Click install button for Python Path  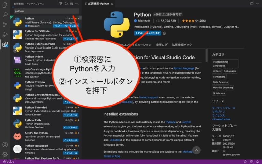pyautogui.click(x=71, y=127)
